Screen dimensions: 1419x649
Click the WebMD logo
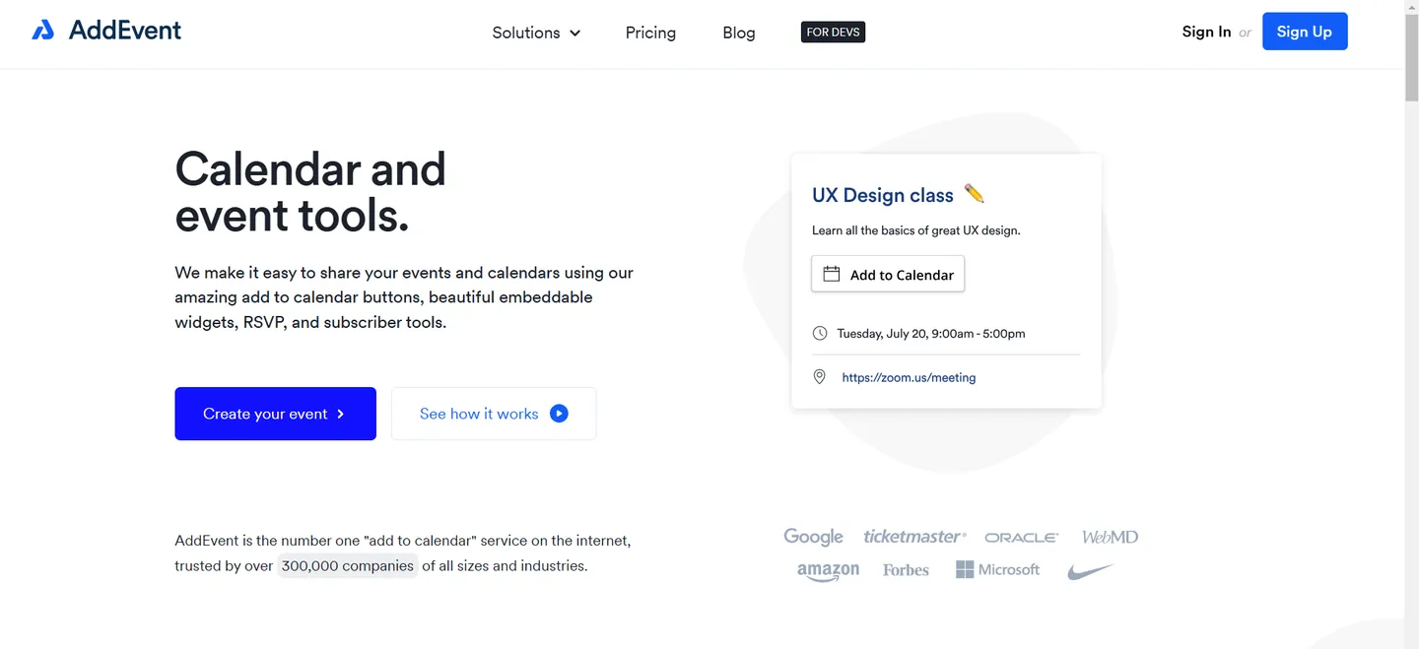[x=1110, y=537]
